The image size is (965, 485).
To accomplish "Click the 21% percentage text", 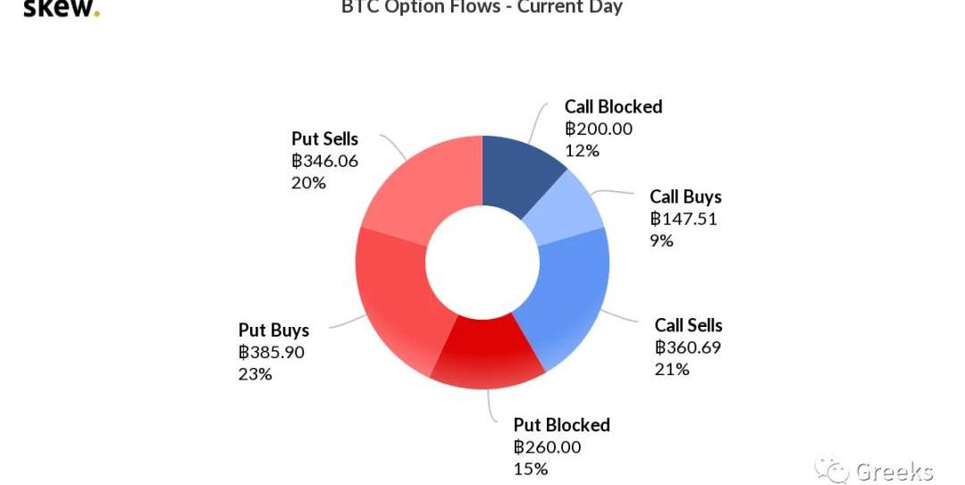I will [672, 369].
